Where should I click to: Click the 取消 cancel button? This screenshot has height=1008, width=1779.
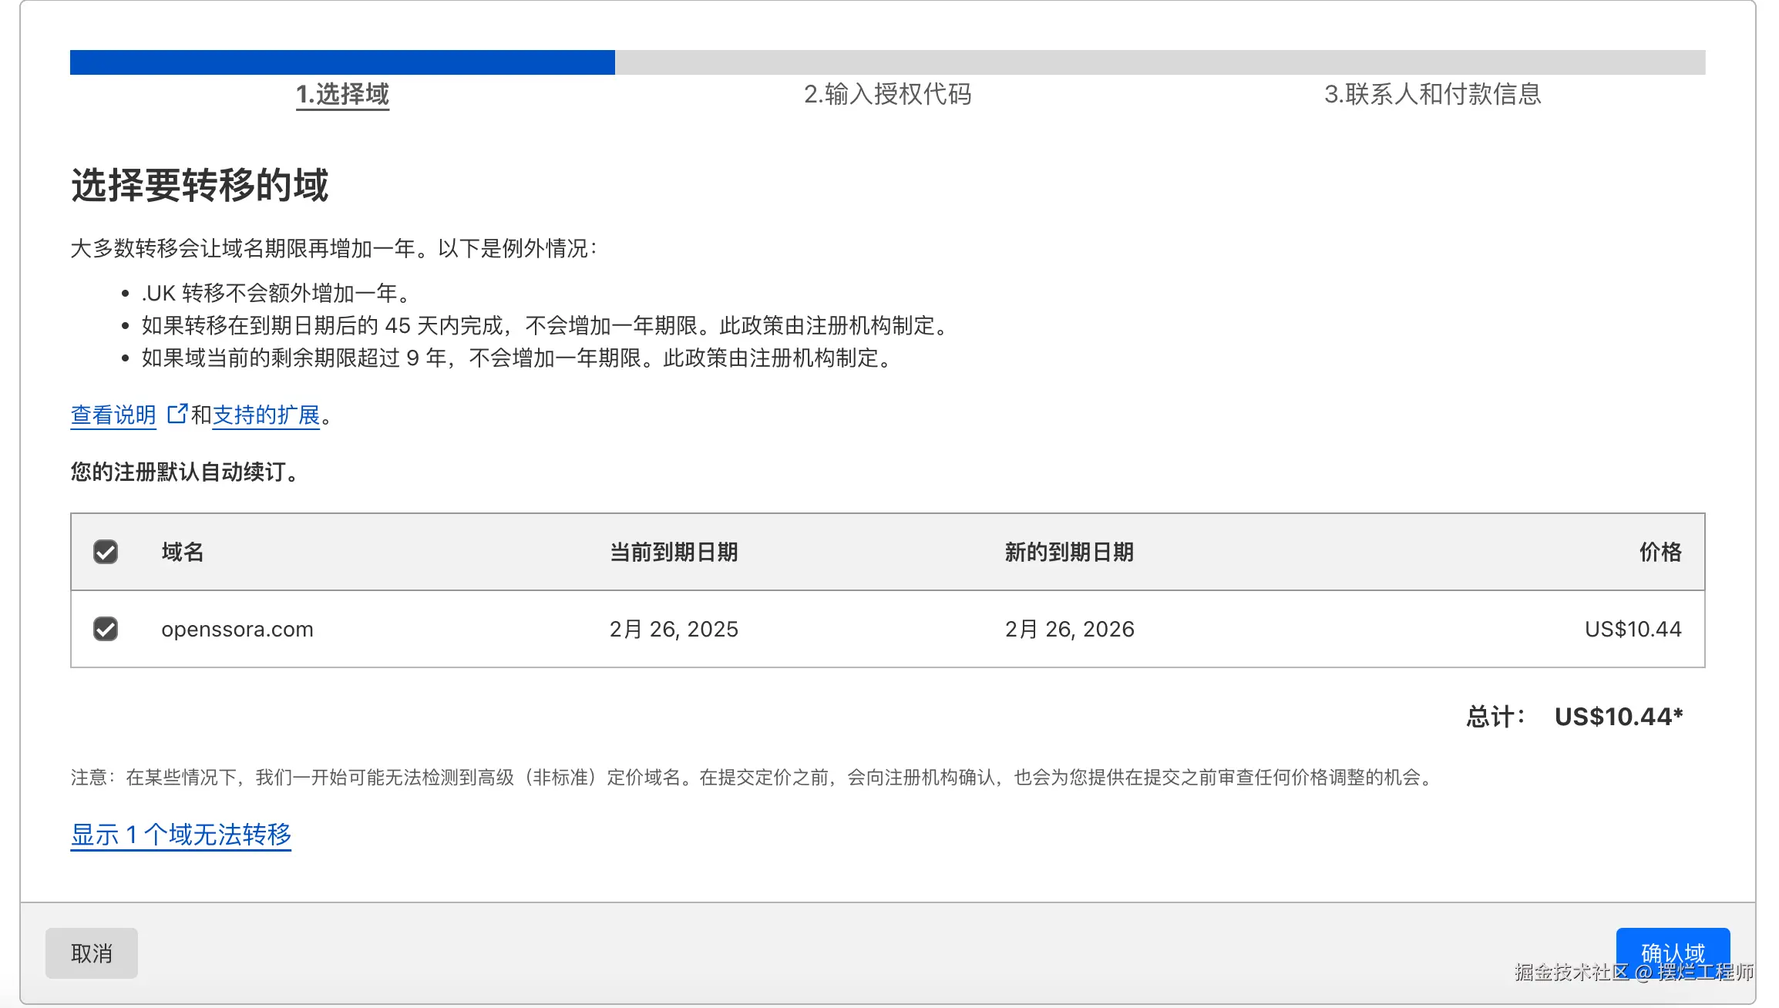(92, 953)
